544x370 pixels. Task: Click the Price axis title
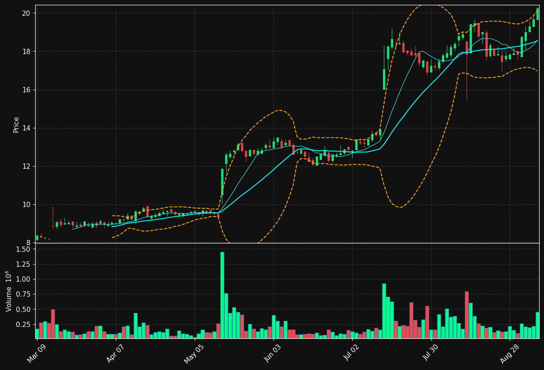pos(16,124)
